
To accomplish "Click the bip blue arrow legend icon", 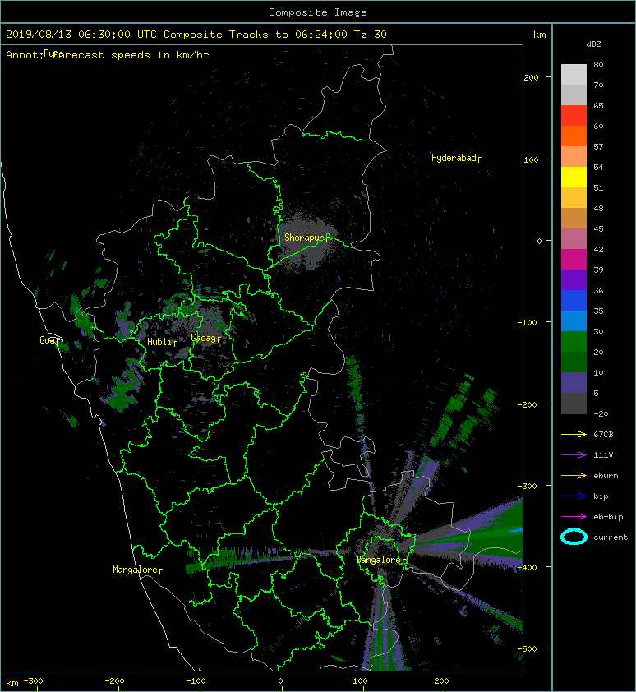I will [574, 496].
